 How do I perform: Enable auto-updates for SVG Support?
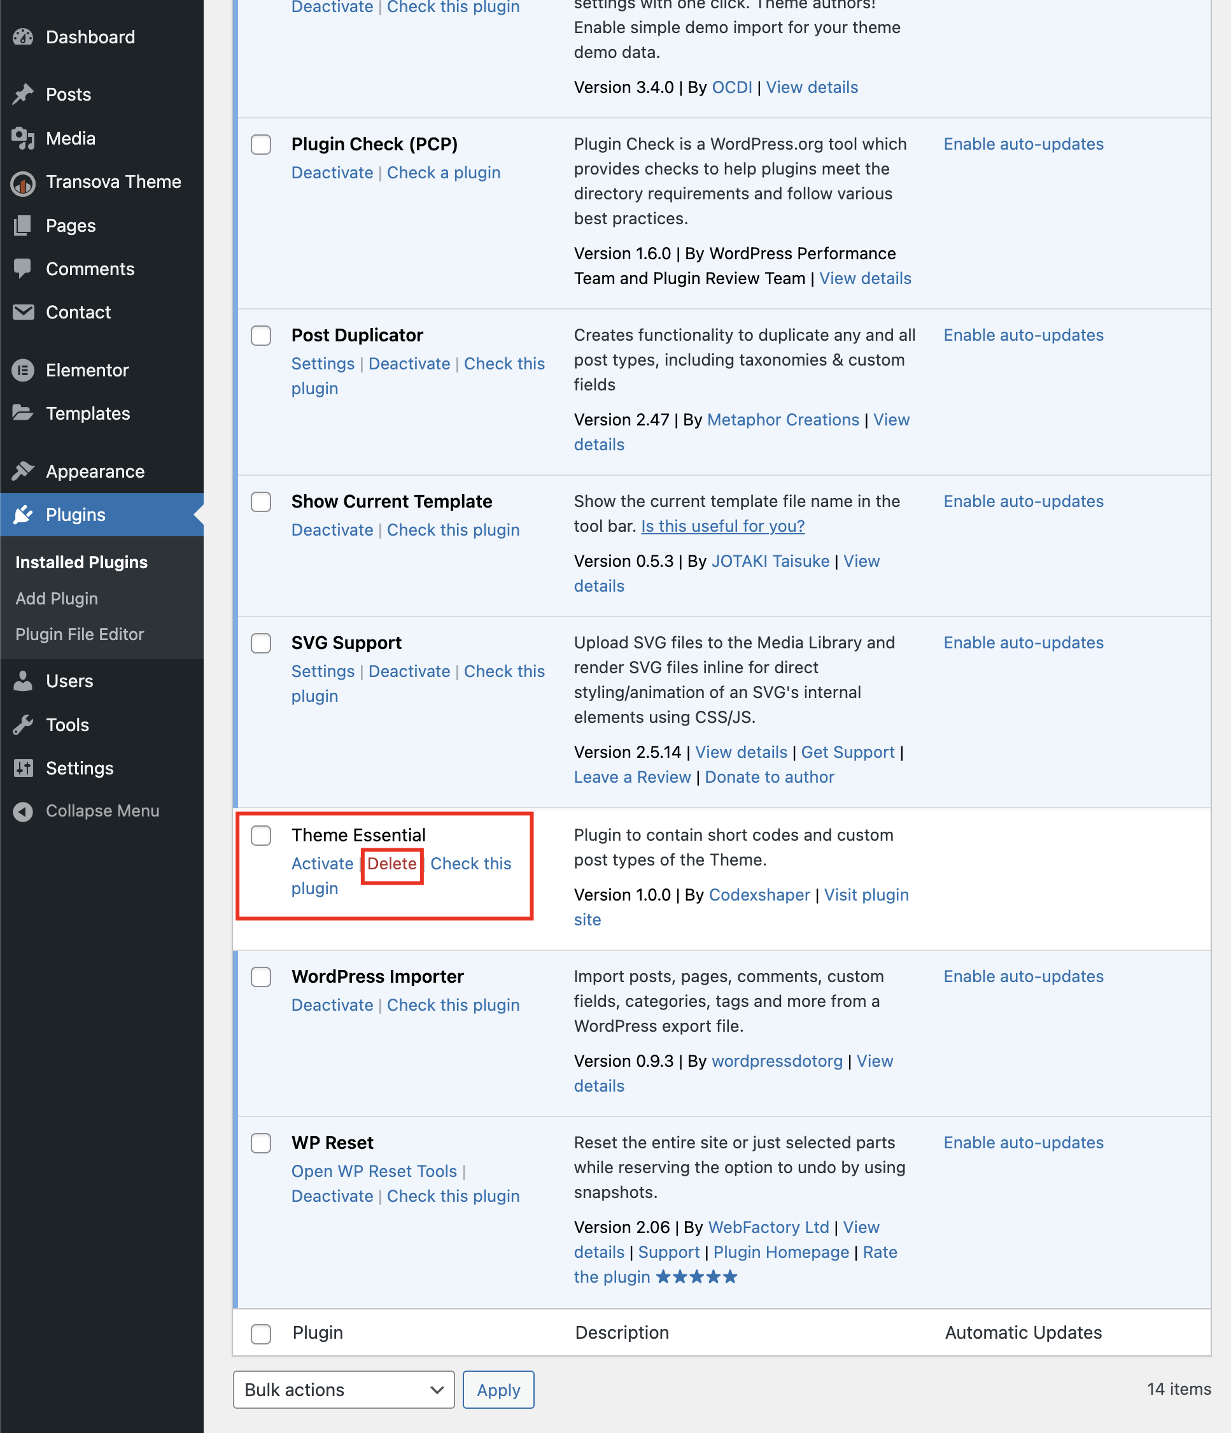1023,643
